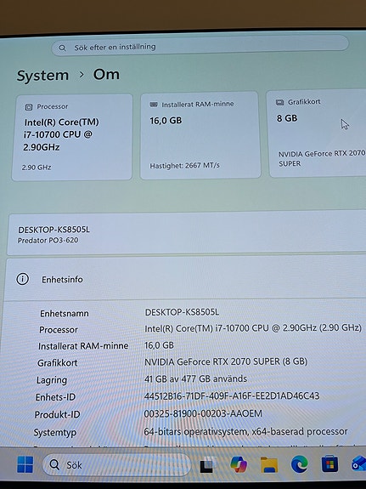Click the Windows Start button
366x489 pixels.
(x=25, y=464)
